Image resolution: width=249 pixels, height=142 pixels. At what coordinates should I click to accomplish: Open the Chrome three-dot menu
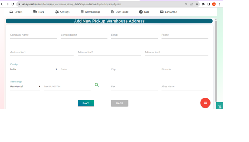tap(219, 4)
